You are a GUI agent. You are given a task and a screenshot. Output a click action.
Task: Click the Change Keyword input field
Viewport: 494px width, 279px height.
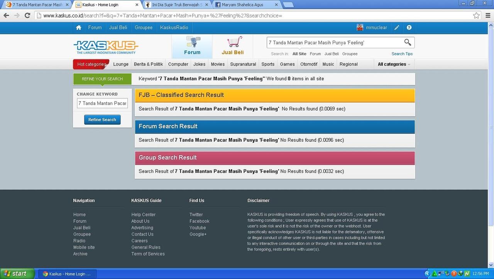coord(102,103)
